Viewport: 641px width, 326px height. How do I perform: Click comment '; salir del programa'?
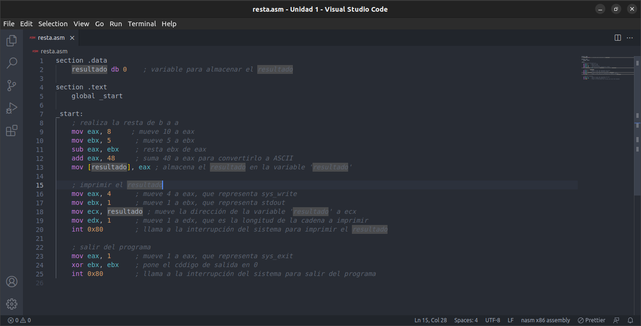pos(111,247)
